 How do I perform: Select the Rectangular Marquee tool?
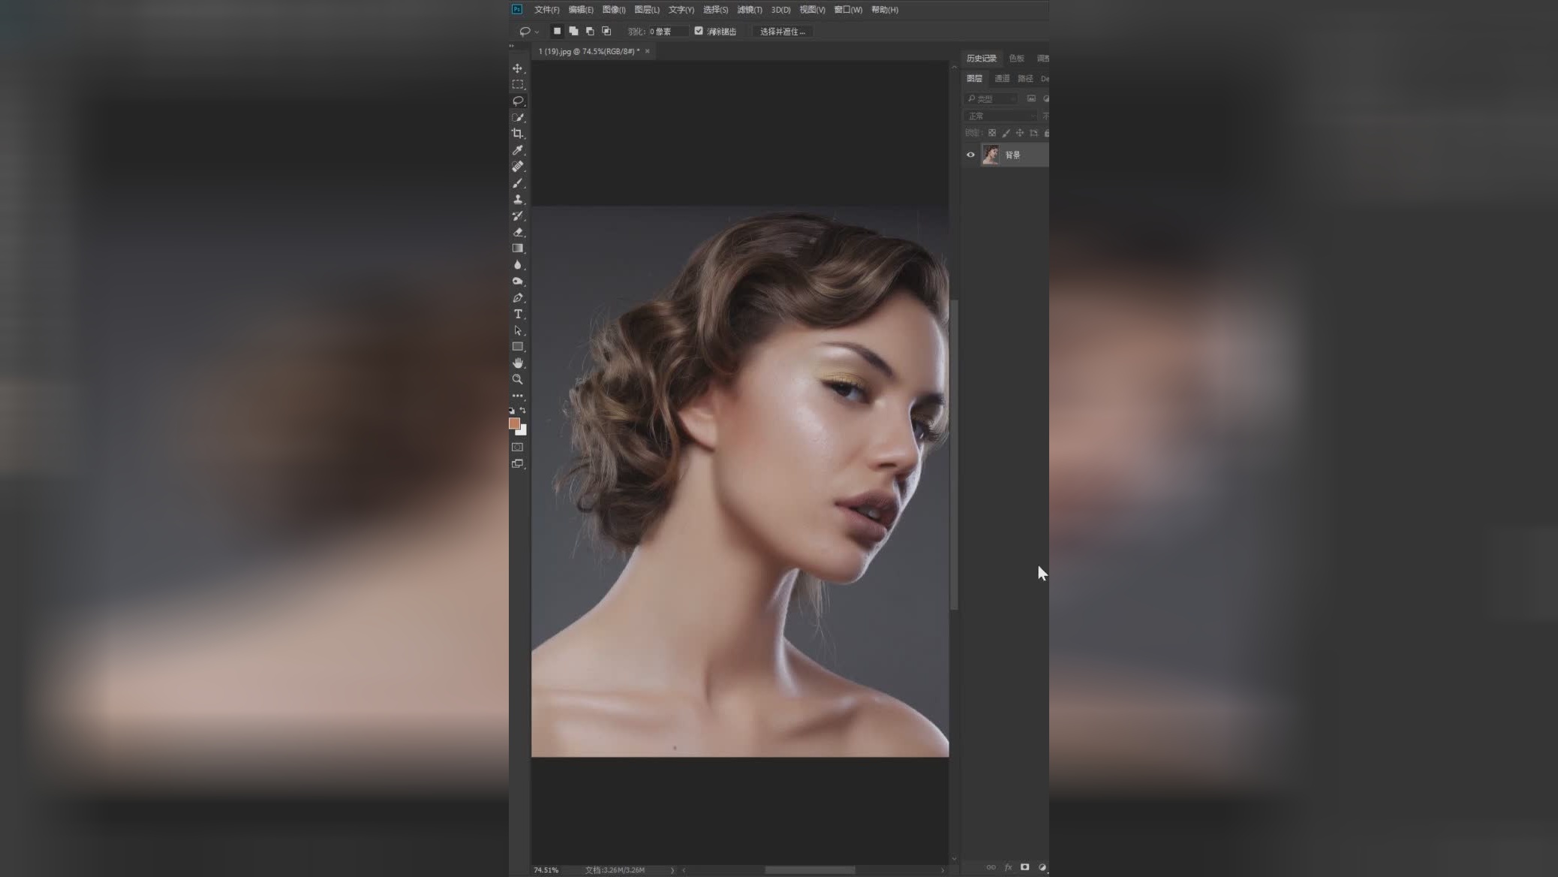(518, 85)
